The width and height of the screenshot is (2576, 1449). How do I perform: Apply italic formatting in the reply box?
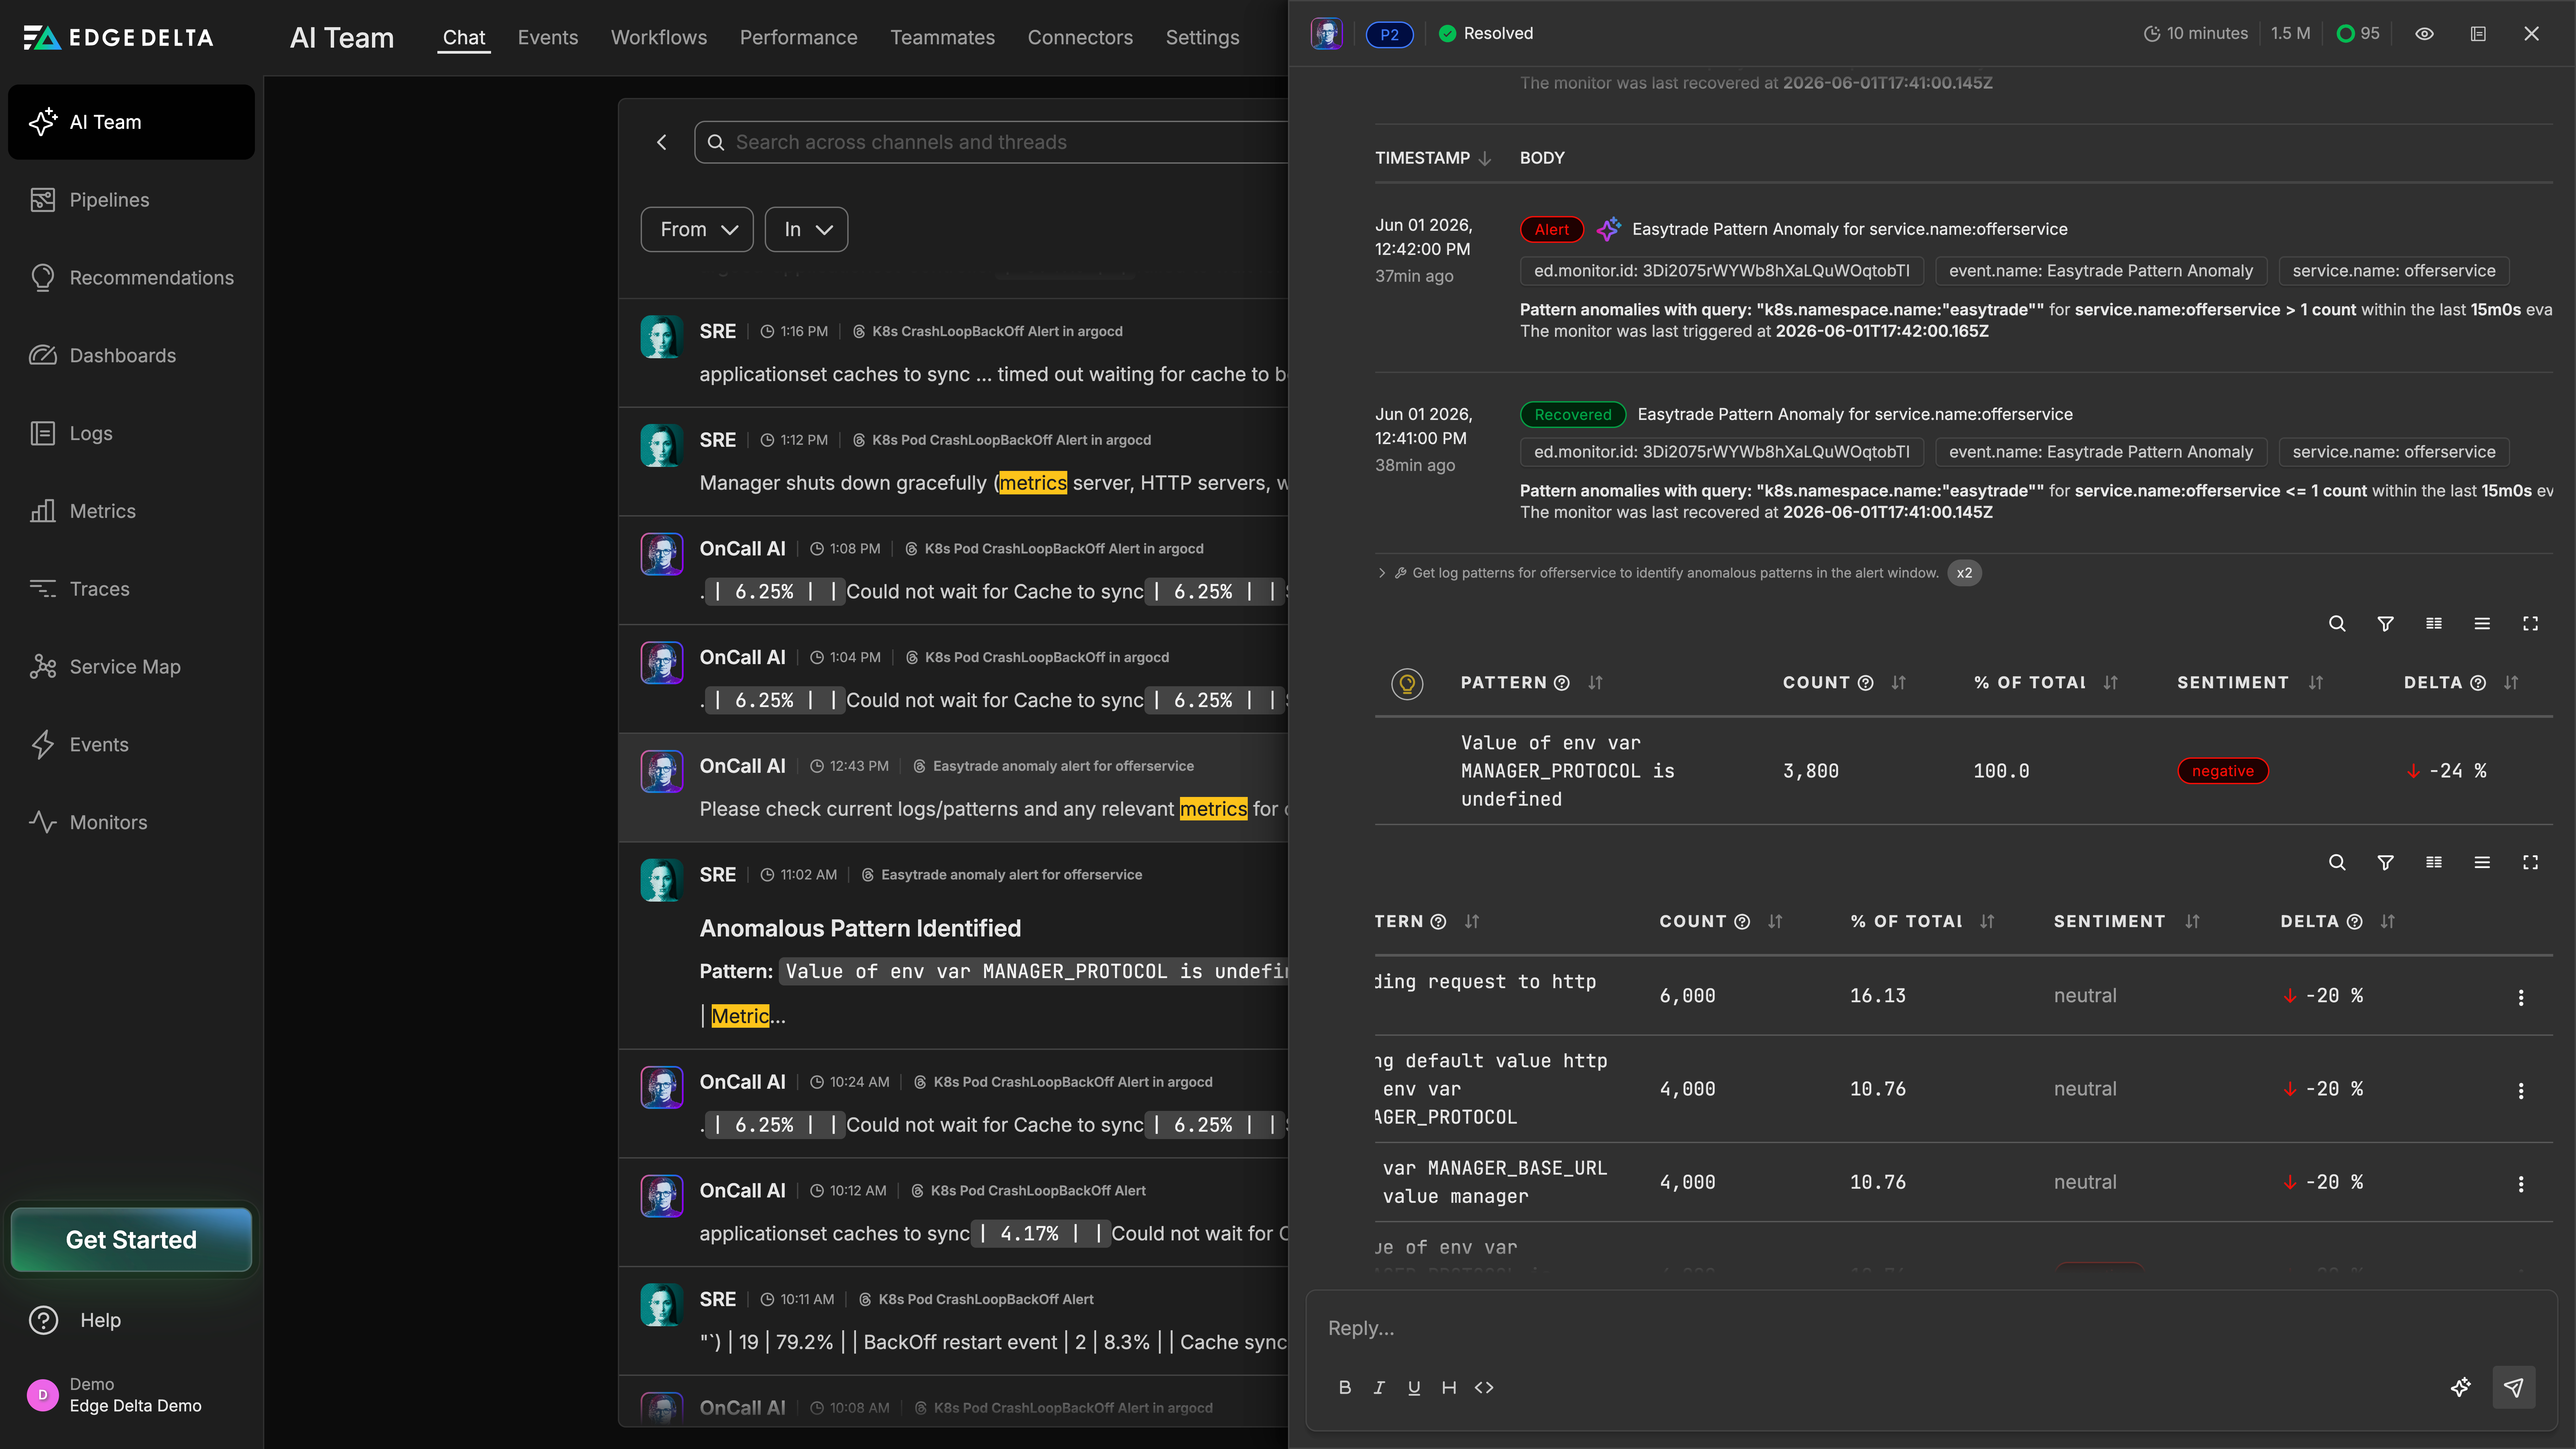coord(1379,1388)
